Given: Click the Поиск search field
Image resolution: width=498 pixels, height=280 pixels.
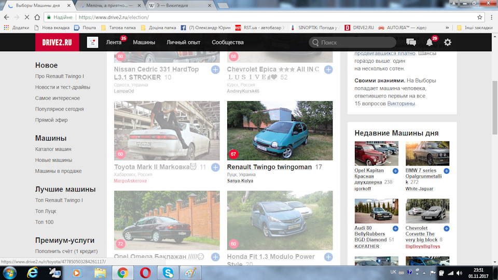Looking at the screenshot, I should pos(353,43).
